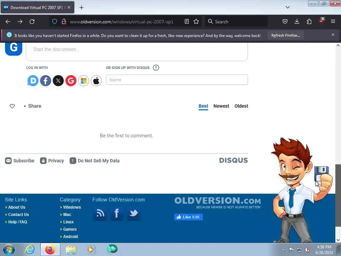Log in with the X icon
Image resolution: width=341 pixels, height=256 pixels.
(58, 81)
